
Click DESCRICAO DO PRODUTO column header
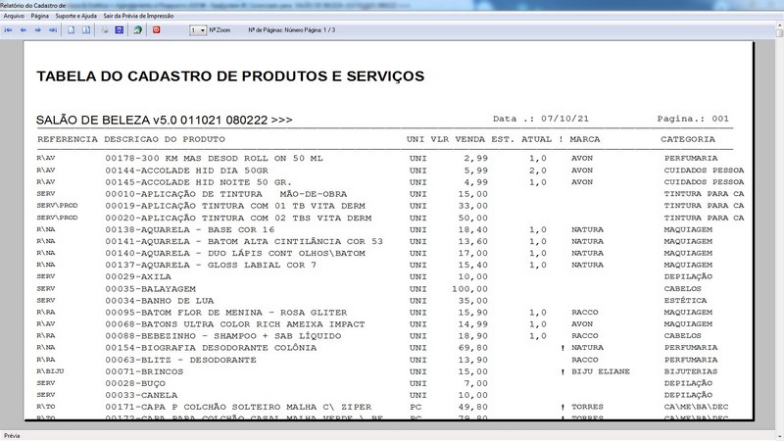[x=165, y=139]
